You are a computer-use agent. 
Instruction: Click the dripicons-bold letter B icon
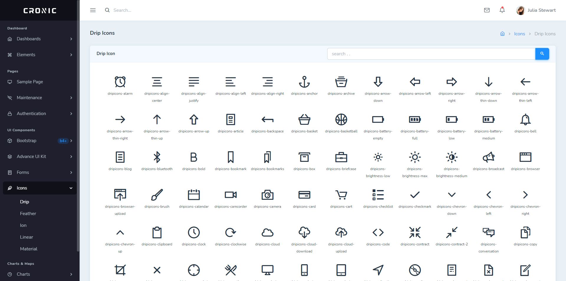coord(194,157)
